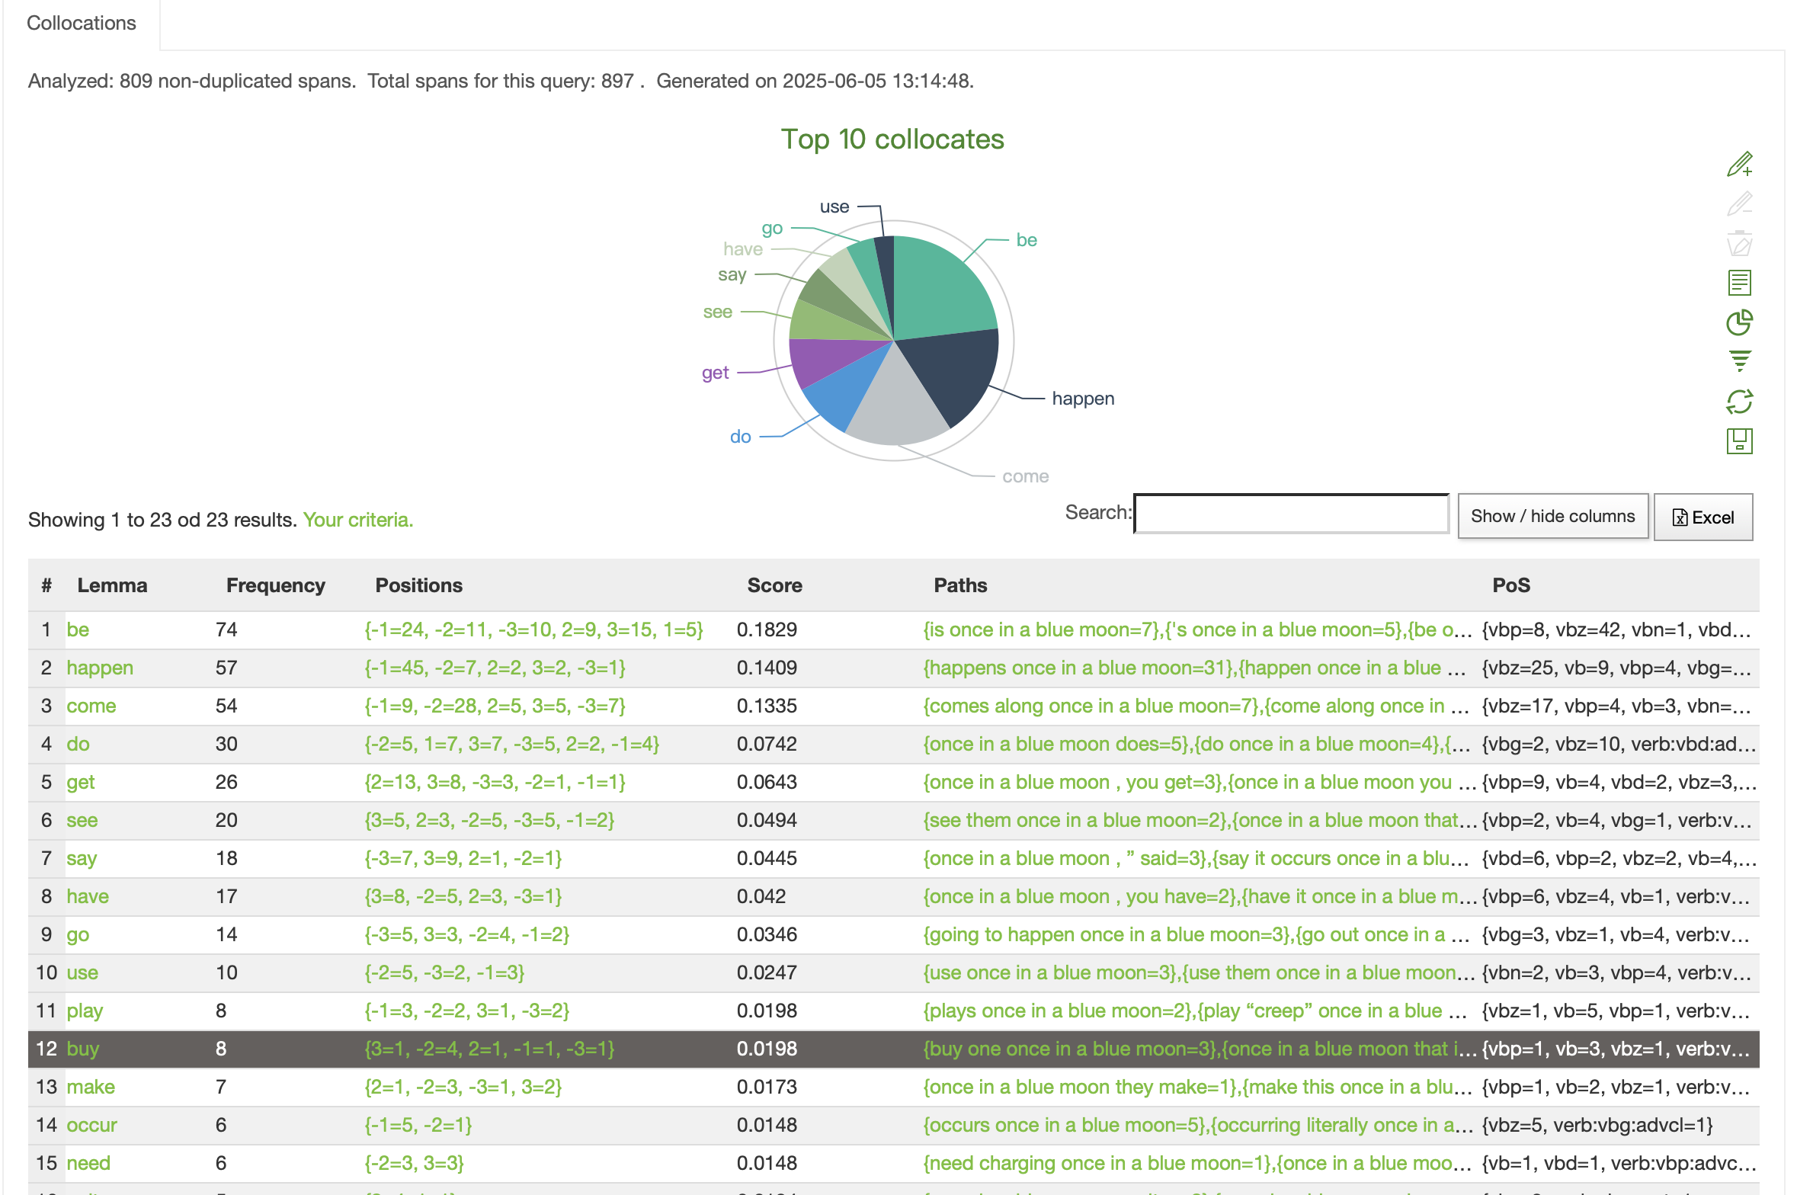Screen dimensions: 1797x1195
Task: Select the Collocations tab
Action: (82, 24)
